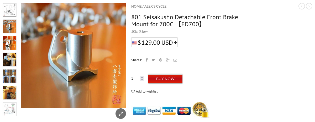The height and width of the screenshot is (122, 315).
Task: Go to next product arrow
Action: pos(309,6)
